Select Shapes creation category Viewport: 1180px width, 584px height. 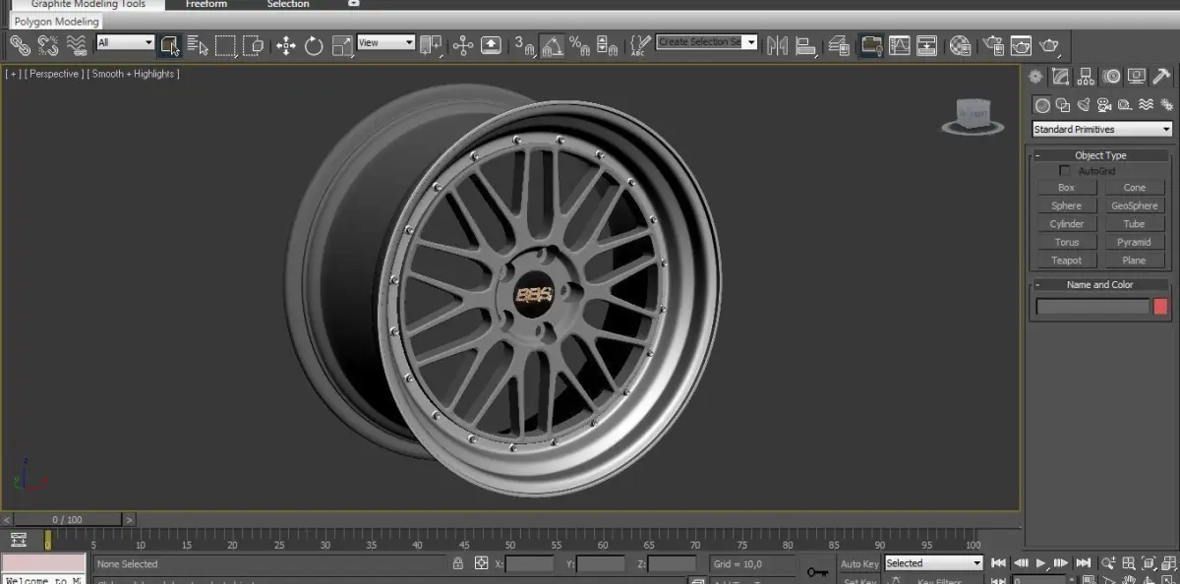point(1063,105)
